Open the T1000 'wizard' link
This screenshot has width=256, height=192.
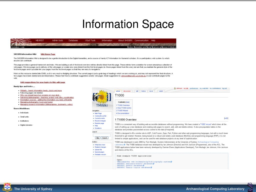(x=206, y=124)
